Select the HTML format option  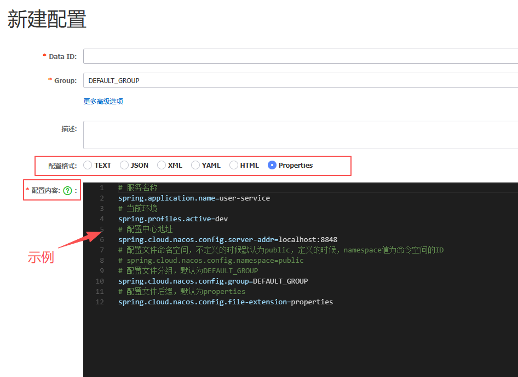tap(234, 165)
